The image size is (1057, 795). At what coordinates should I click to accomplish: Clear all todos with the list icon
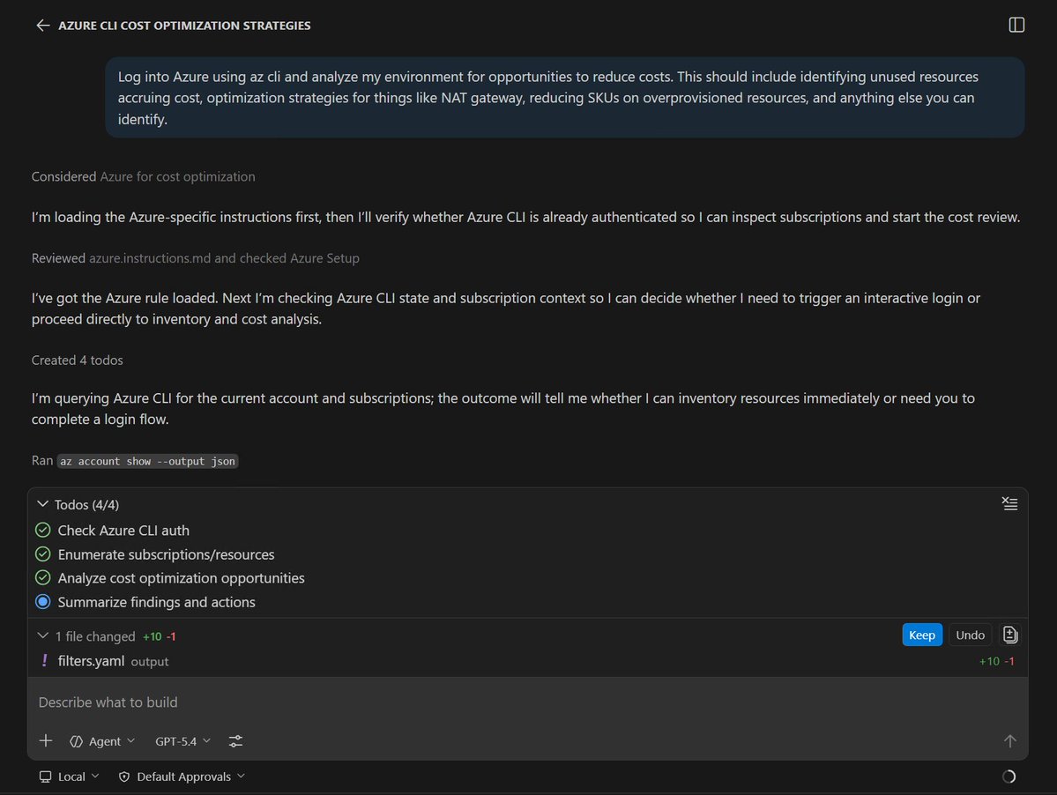(1009, 504)
